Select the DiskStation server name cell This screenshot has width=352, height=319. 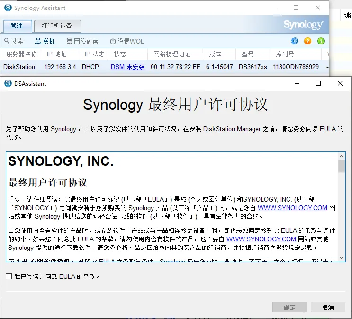(x=19, y=67)
